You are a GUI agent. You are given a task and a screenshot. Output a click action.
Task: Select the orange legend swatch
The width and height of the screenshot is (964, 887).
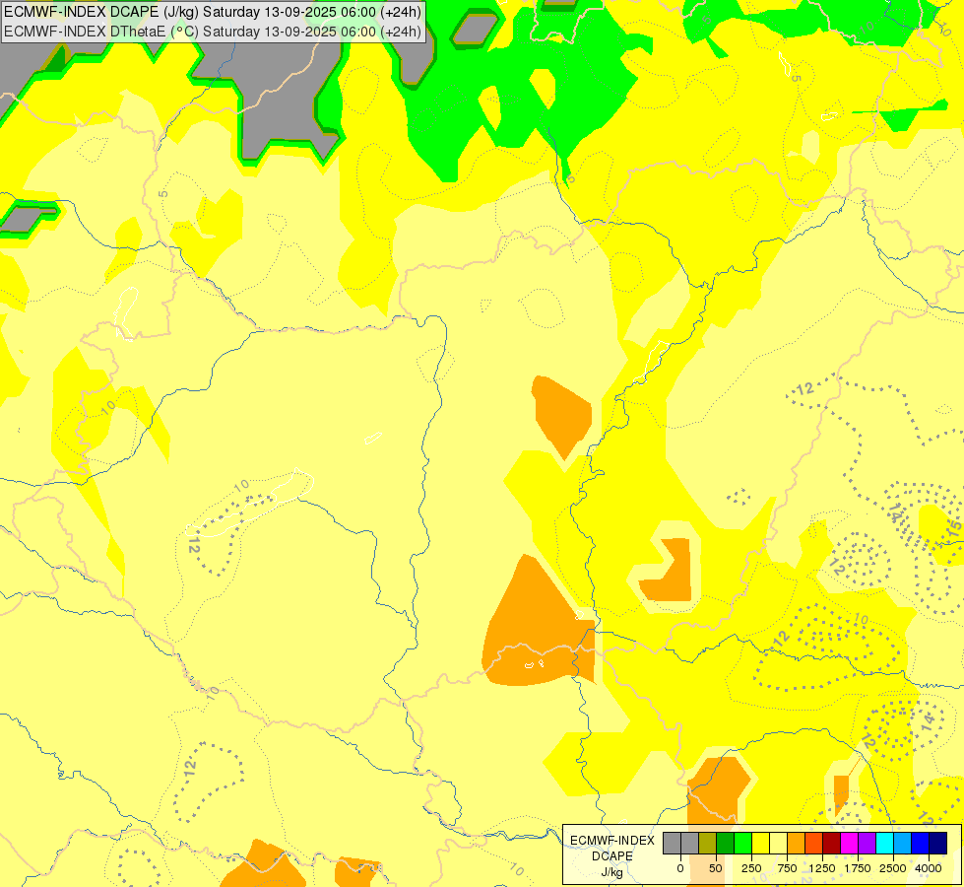point(797,843)
